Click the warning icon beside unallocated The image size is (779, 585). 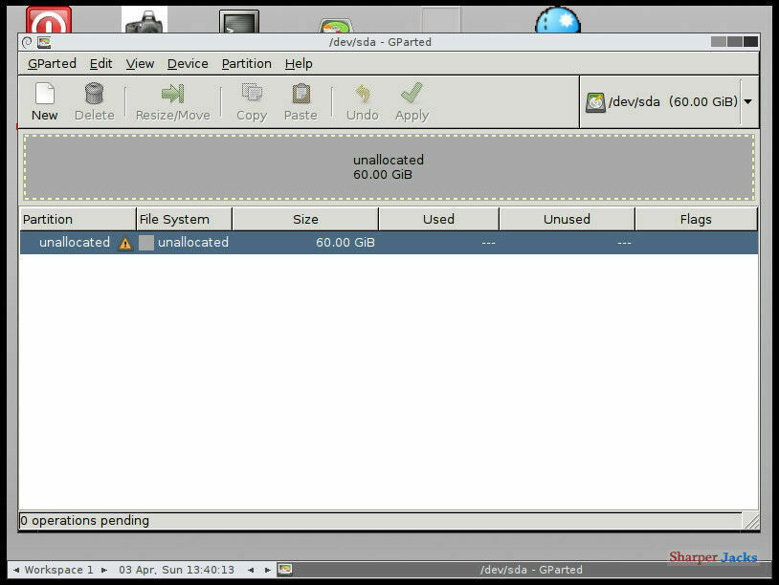(x=123, y=243)
